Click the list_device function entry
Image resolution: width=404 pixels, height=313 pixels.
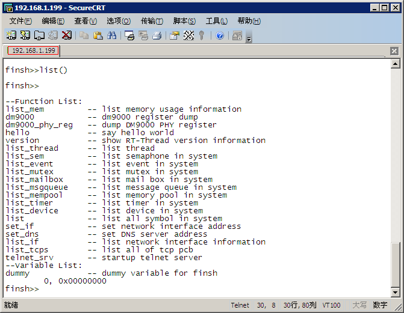[x=32, y=211]
